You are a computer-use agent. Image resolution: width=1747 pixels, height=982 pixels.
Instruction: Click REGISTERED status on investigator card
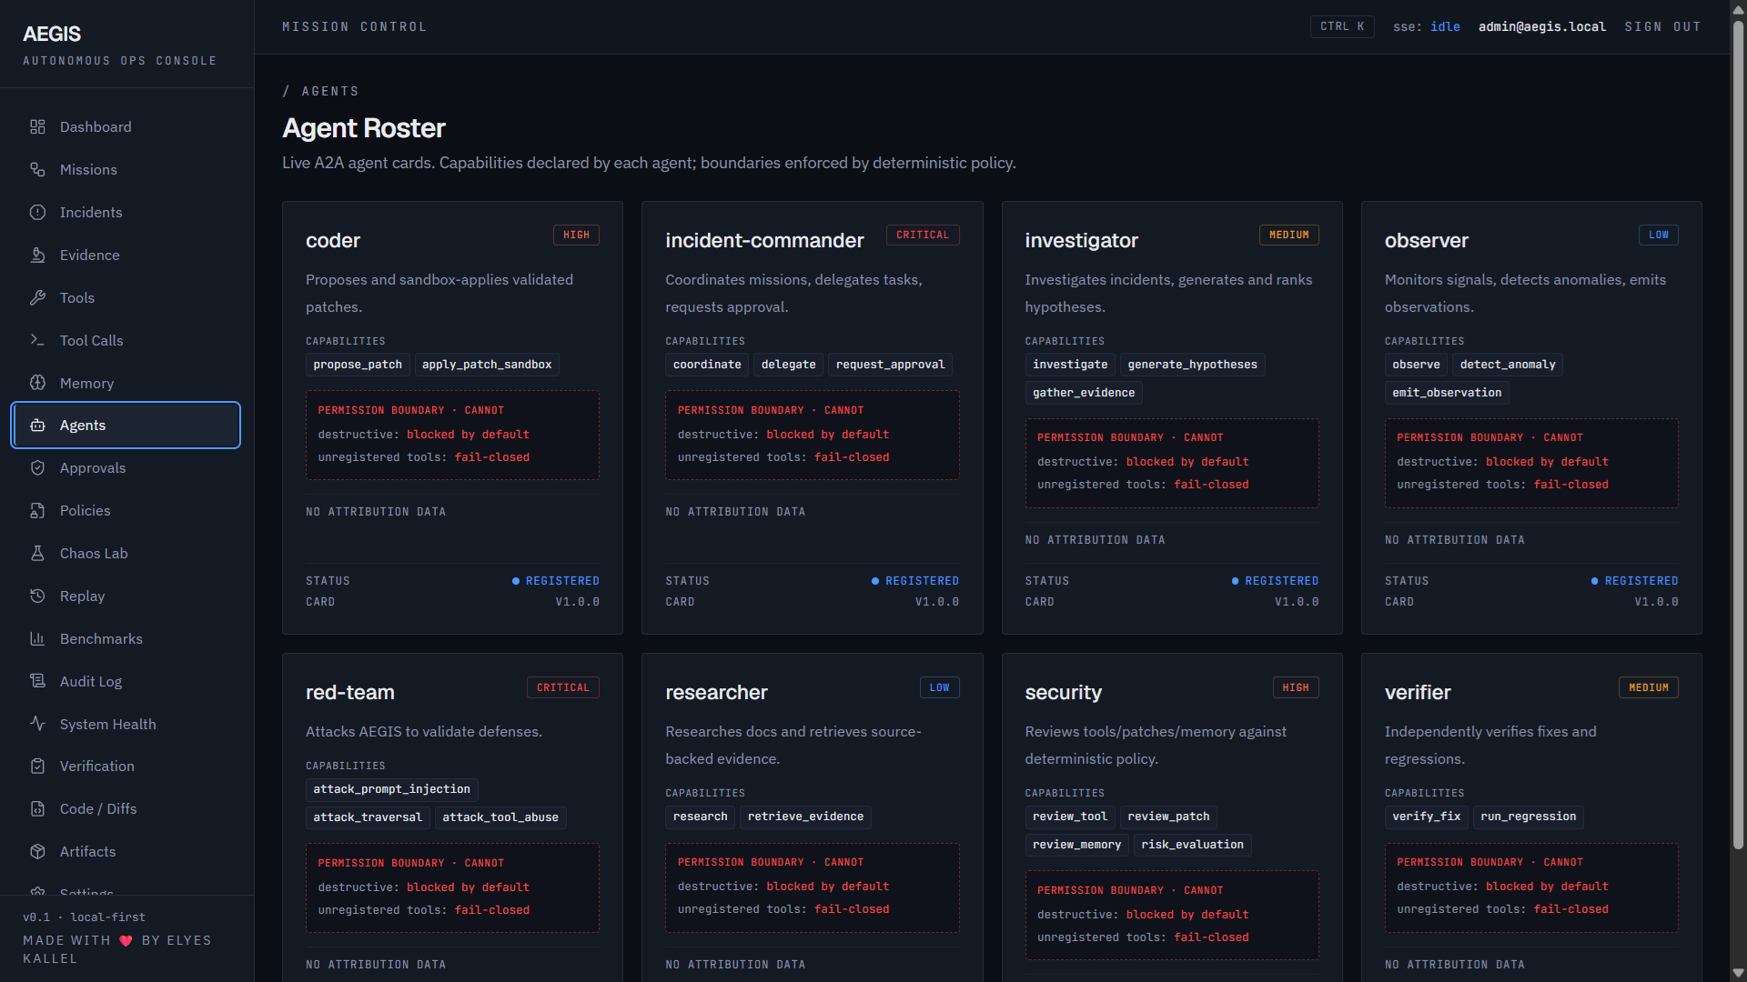(x=1275, y=581)
